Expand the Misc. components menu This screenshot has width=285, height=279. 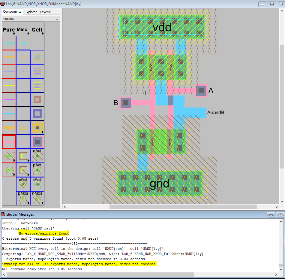coord(23,29)
